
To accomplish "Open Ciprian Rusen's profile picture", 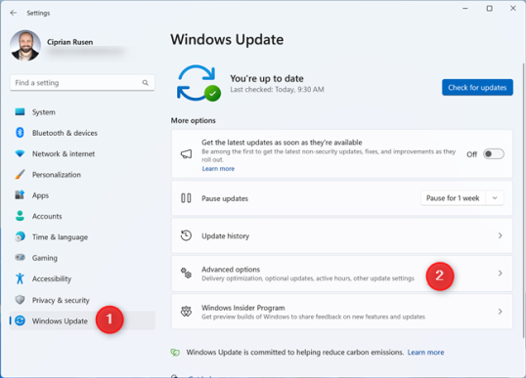I will pos(25,46).
